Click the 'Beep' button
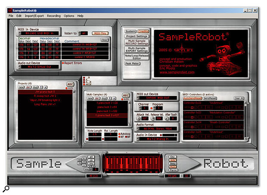This screenshot has width=267, height=195. click(x=173, y=163)
